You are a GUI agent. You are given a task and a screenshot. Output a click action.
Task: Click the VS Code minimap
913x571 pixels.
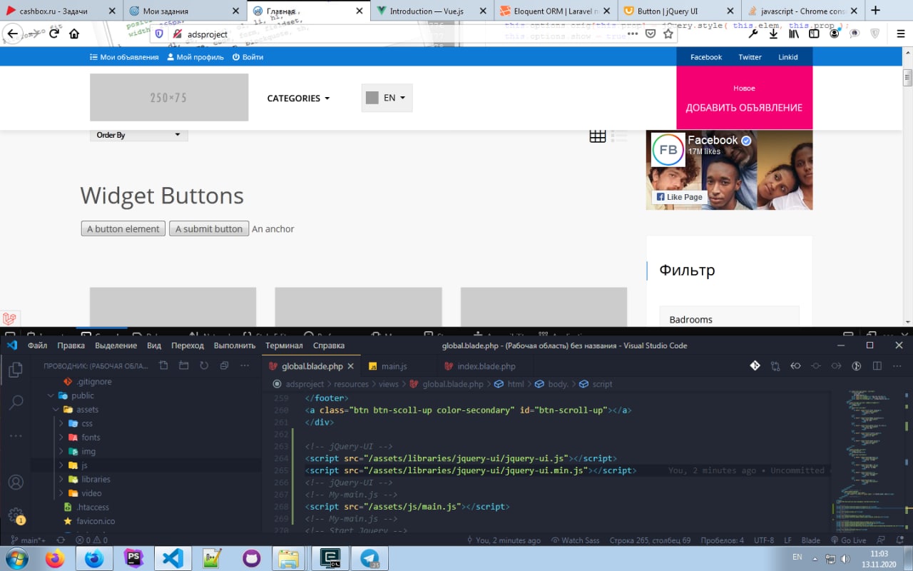867,461
